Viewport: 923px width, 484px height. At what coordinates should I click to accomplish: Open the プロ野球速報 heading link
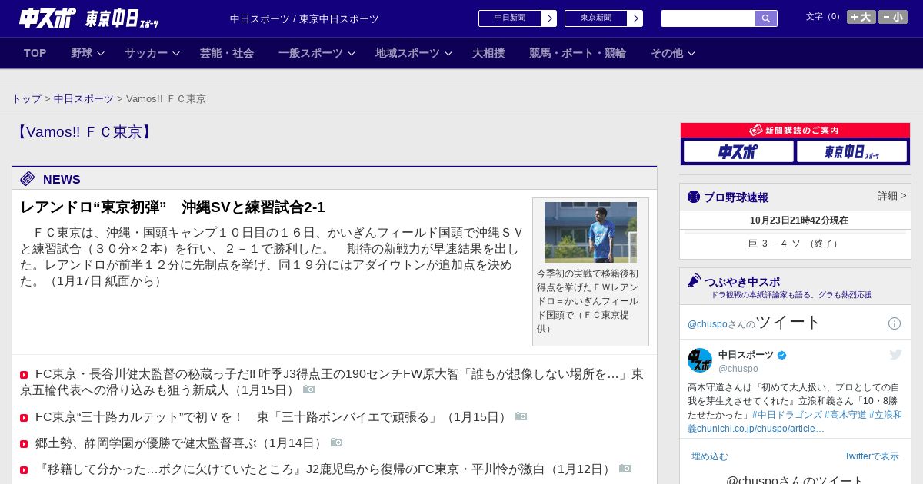coord(736,197)
